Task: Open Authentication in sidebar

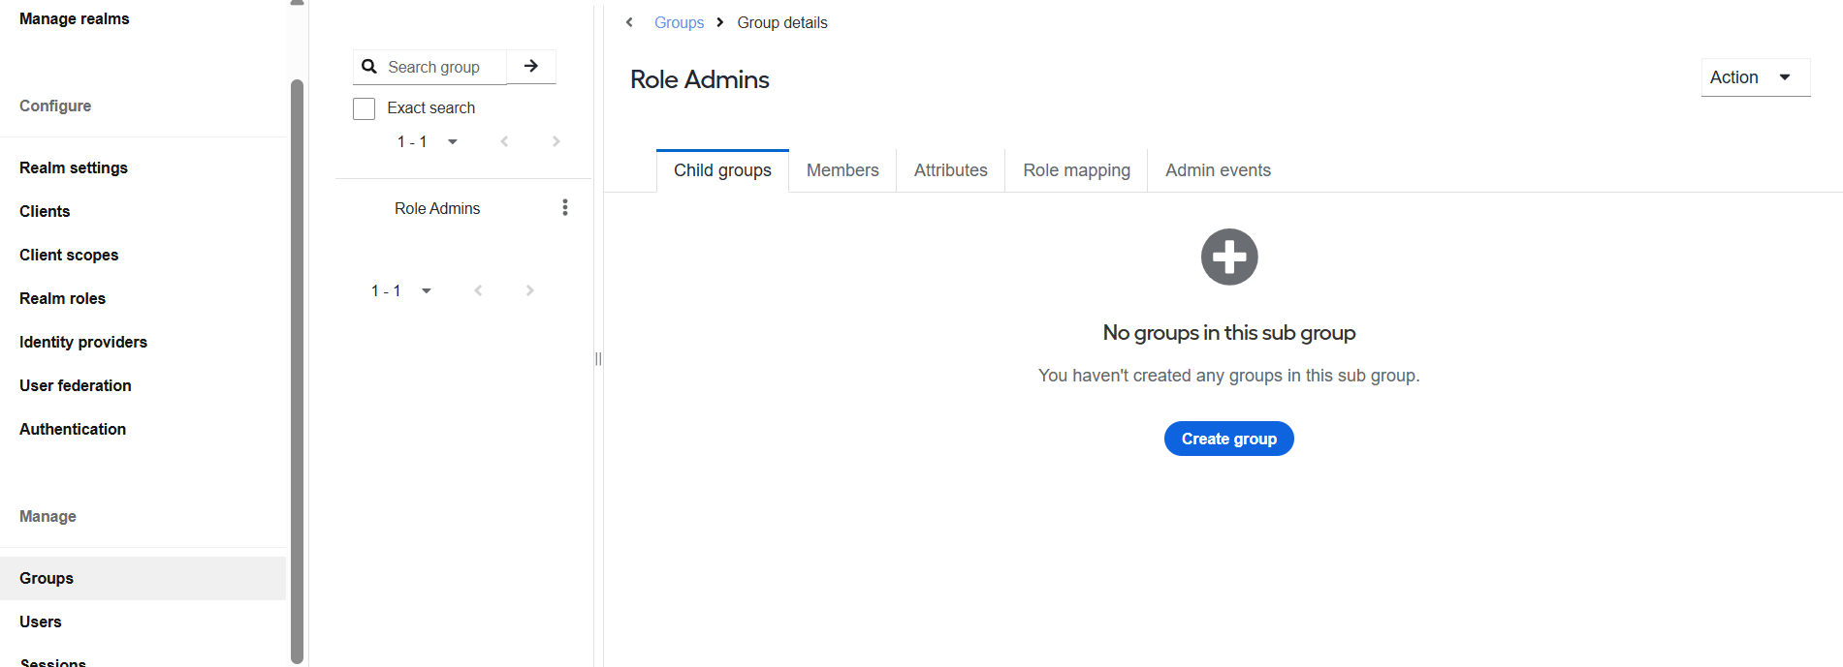Action: pos(73,429)
